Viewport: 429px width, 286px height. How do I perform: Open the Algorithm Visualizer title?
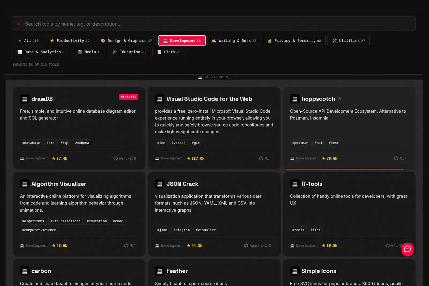coord(59,184)
